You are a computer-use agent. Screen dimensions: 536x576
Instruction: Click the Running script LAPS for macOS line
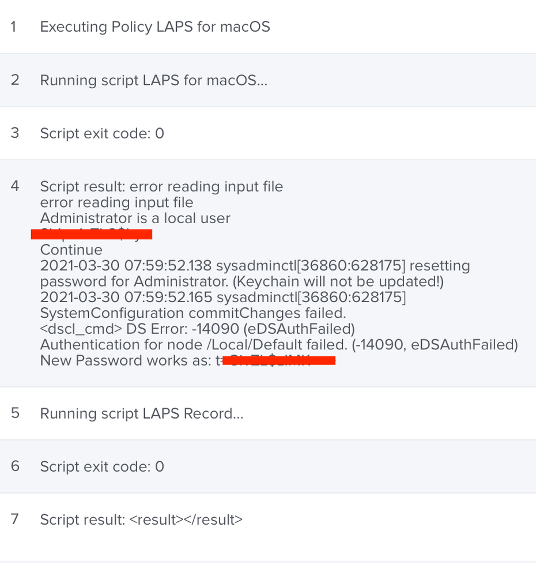pos(153,80)
